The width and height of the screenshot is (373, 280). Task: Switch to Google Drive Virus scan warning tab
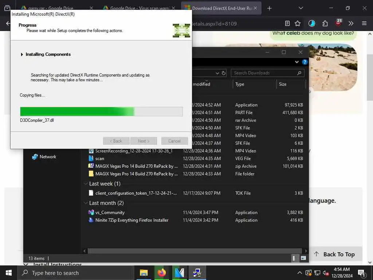[x=140, y=8]
